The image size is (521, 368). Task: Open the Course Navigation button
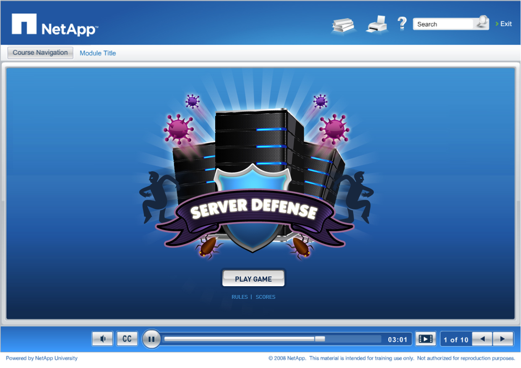(x=40, y=53)
